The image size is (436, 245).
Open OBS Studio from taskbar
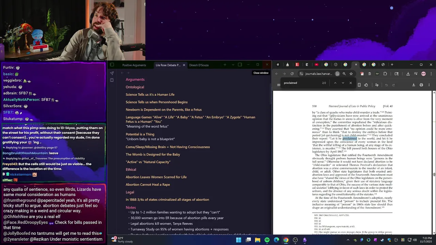(295, 240)
